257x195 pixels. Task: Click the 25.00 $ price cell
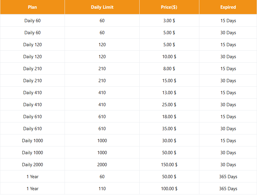pos(169,105)
